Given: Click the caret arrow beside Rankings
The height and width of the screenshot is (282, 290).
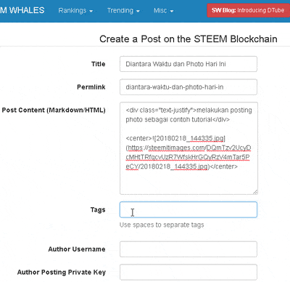Looking at the screenshot, I should (x=91, y=11).
